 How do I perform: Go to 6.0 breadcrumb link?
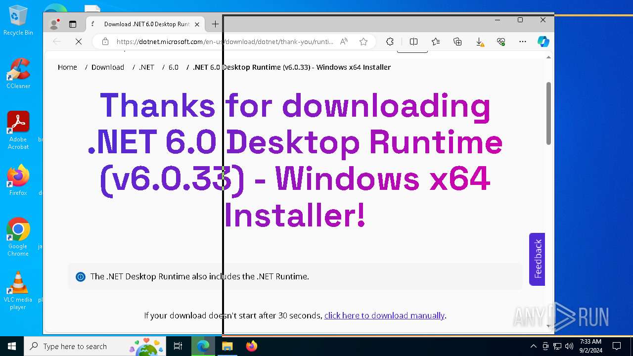tap(174, 67)
